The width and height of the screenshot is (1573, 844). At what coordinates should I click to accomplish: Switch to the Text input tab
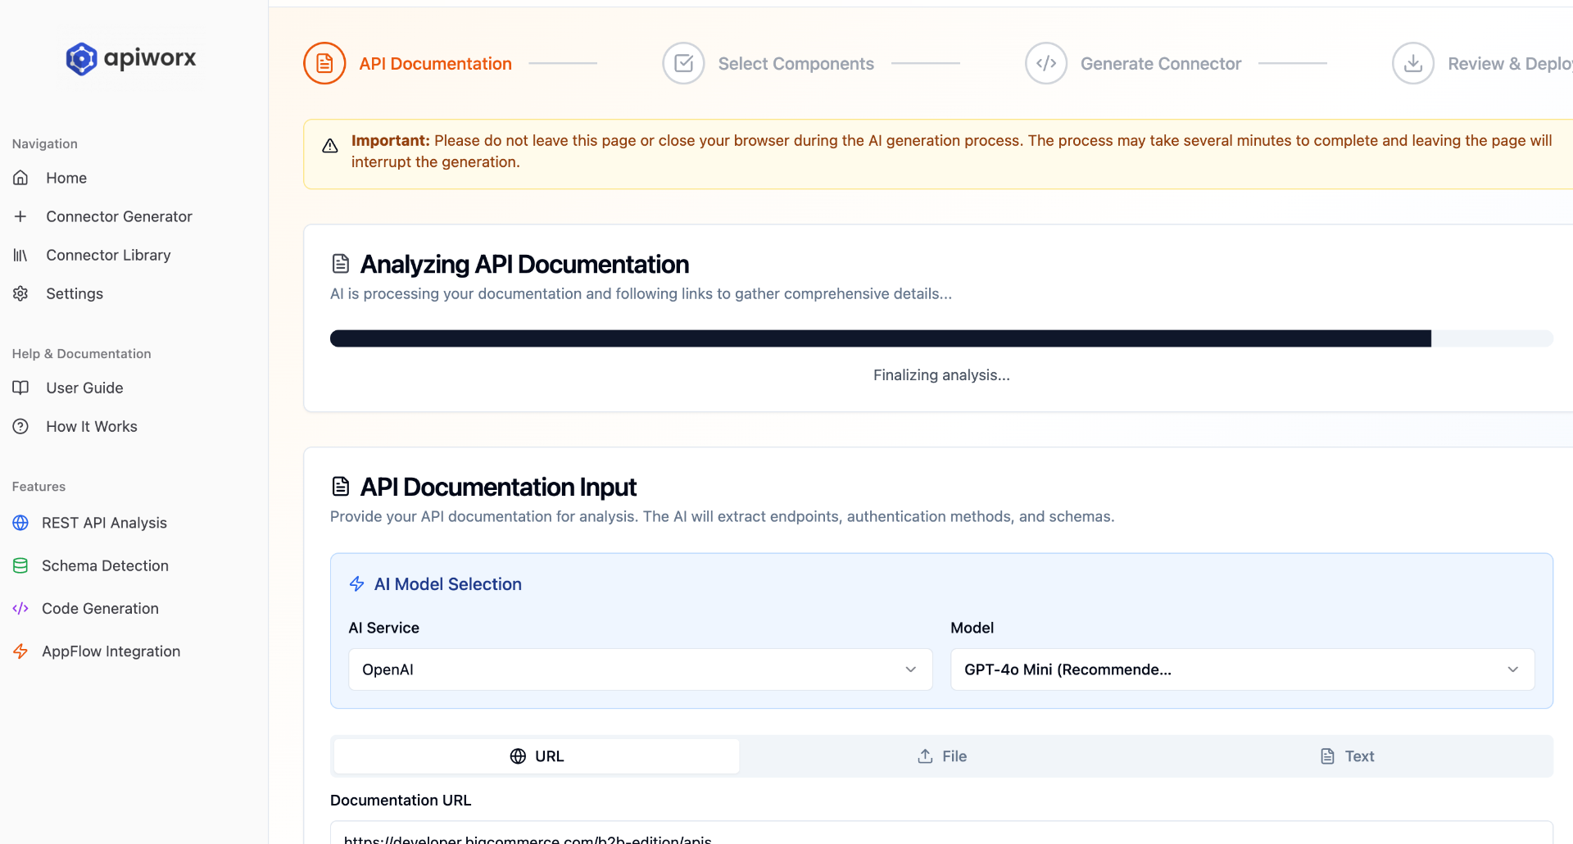[x=1348, y=756]
